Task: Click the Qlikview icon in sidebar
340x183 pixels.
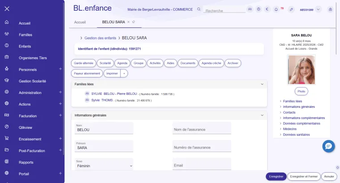Action: pyautogui.click(x=7, y=127)
